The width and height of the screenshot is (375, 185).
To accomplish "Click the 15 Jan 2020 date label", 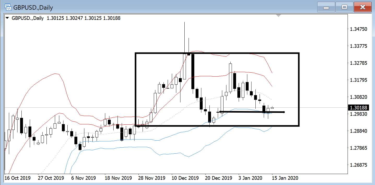I will 285,178.
